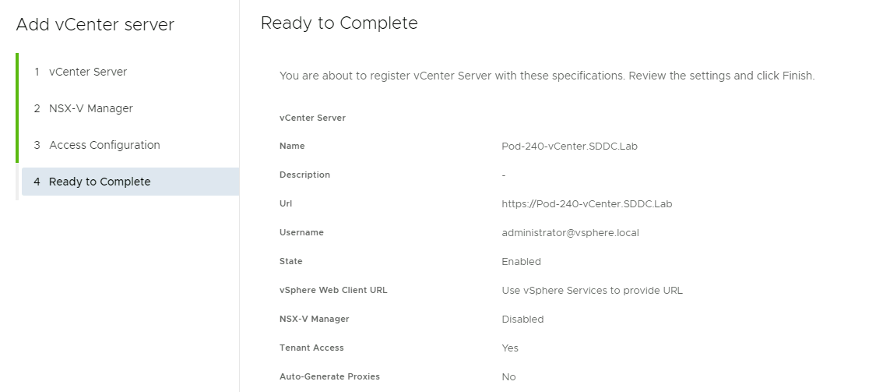This screenshot has height=392, width=890.
Task: Click the Tenant Access label
Action: point(311,348)
